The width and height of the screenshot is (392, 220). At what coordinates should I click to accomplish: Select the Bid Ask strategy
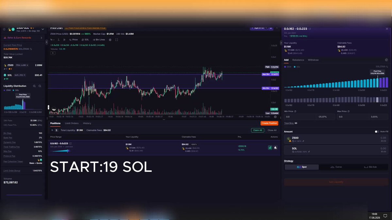point(370,167)
